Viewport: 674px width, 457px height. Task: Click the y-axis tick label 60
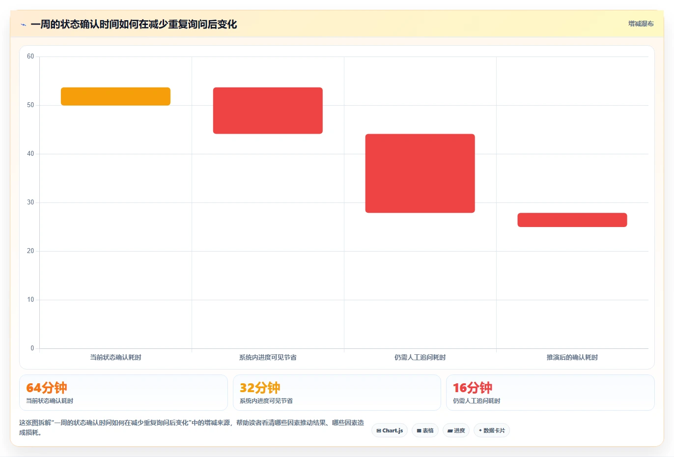[x=30, y=57]
